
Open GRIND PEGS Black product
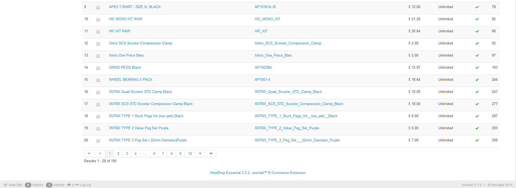pos(125,67)
